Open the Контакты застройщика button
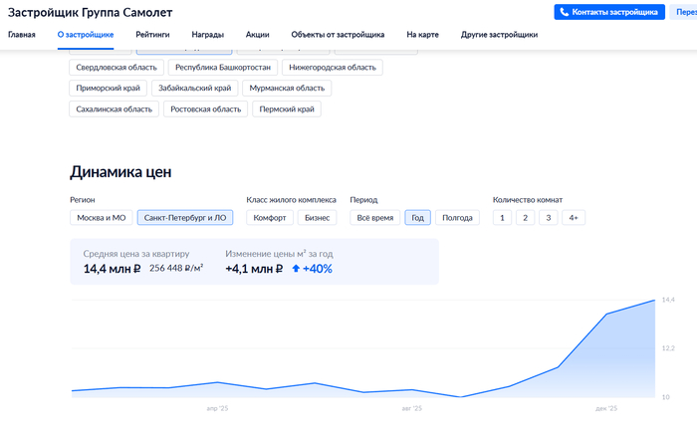This screenshot has height=428, width=697. point(615,13)
